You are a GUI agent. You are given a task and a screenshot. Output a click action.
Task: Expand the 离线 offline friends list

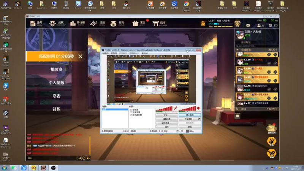tap(237, 109)
